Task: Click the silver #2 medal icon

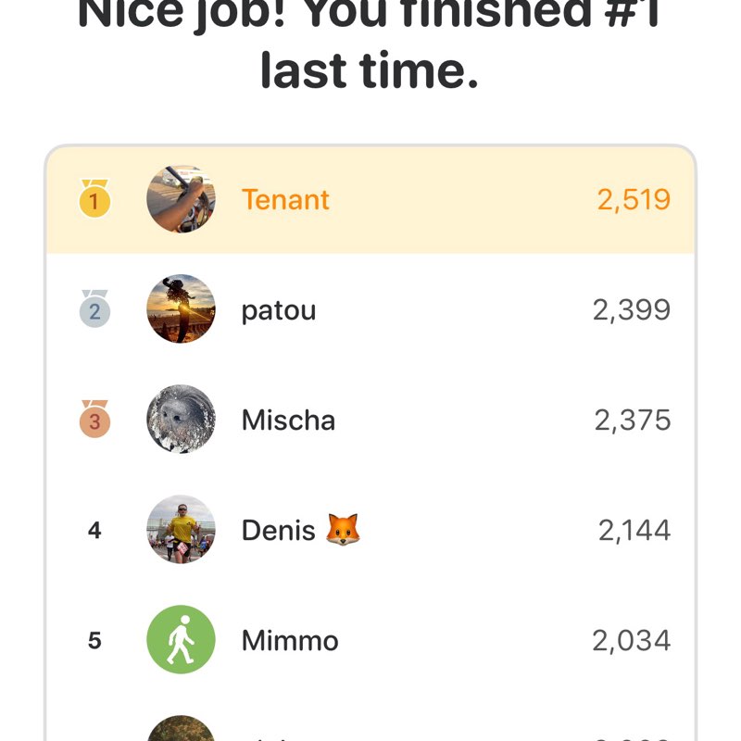Action: 94,309
